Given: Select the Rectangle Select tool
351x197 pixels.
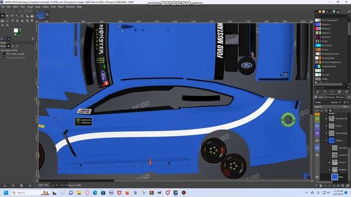Looking at the screenshot, I should (x=7, y=16).
